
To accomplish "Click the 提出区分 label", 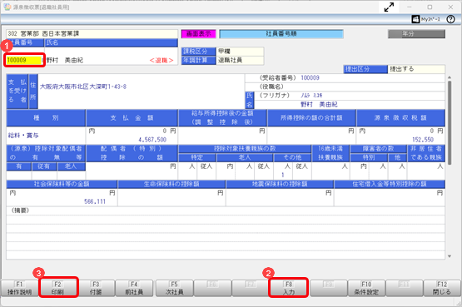I will point(365,69).
